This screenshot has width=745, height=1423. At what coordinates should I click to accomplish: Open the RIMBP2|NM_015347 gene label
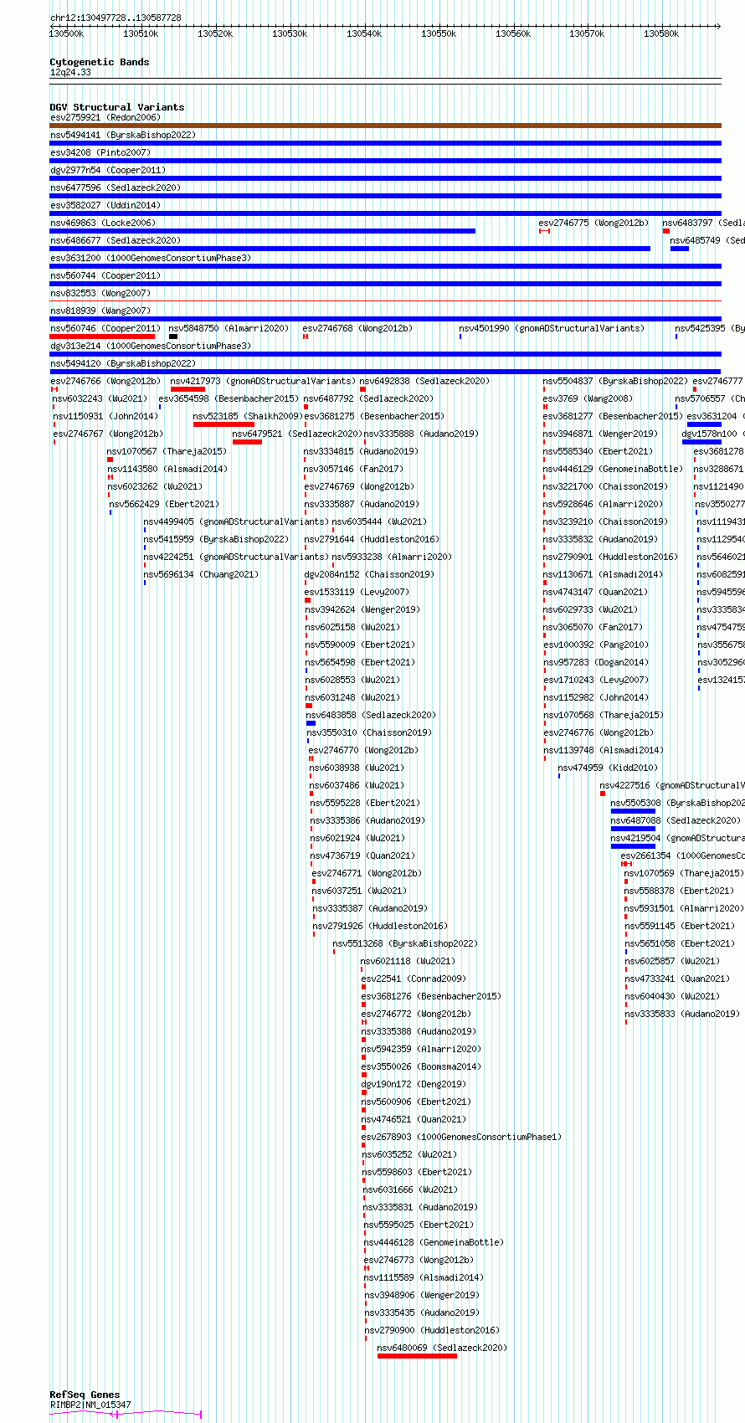click(x=90, y=1405)
